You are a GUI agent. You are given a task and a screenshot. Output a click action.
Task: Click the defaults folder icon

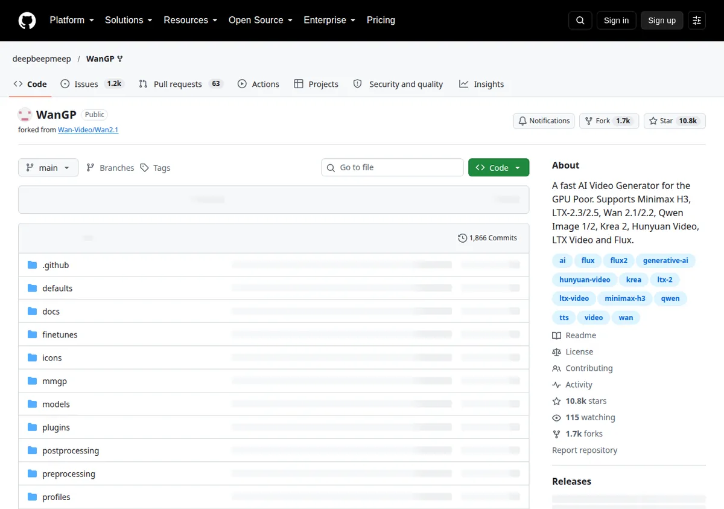33,288
